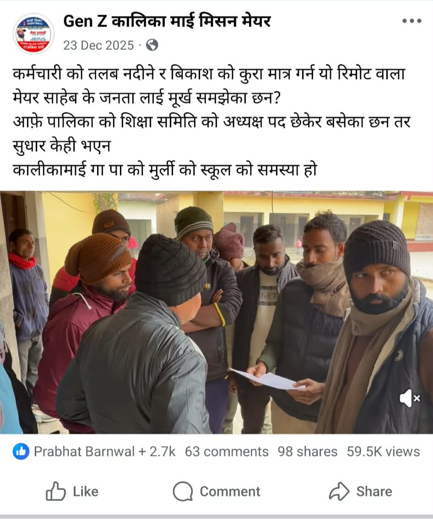This screenshot has height=522, width=433.
Task: Click the speech bubble icon beside Comment
Action: (x=183, y=491)
